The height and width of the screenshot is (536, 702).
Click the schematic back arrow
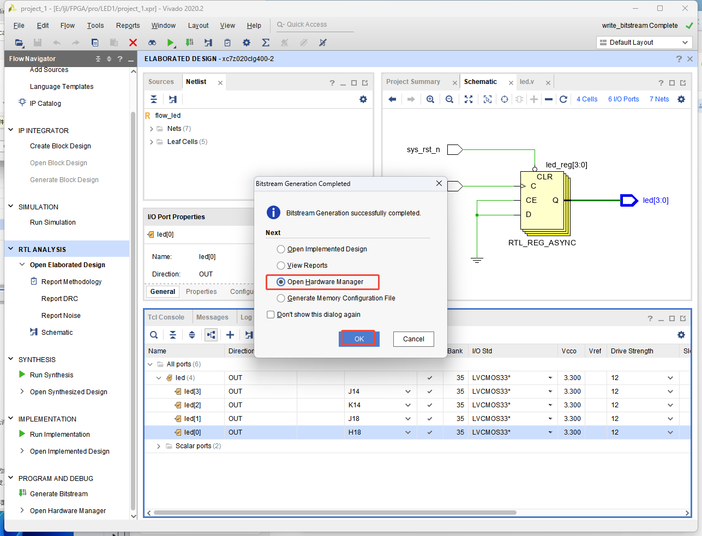tap(392, 99)
